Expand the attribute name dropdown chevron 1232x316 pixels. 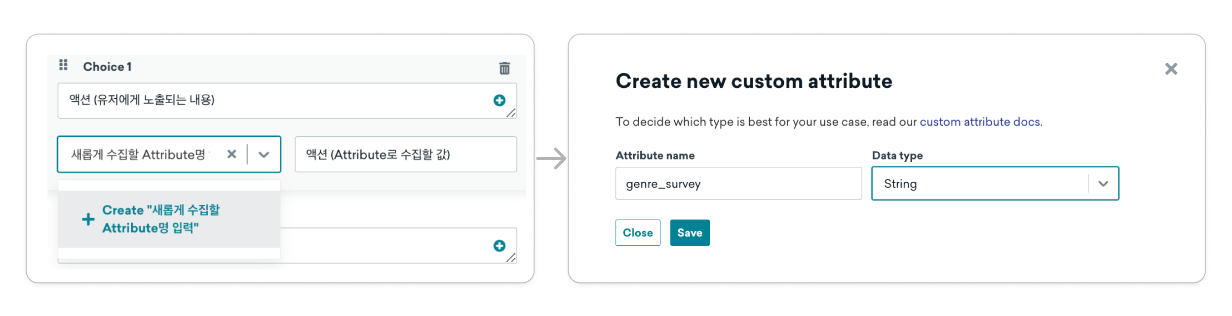coord(264,155)
